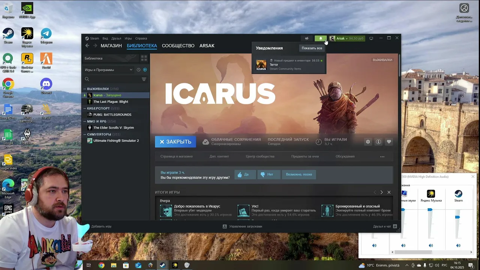
Task: Select Icarus in the game list
Action: tap(115, 95)
